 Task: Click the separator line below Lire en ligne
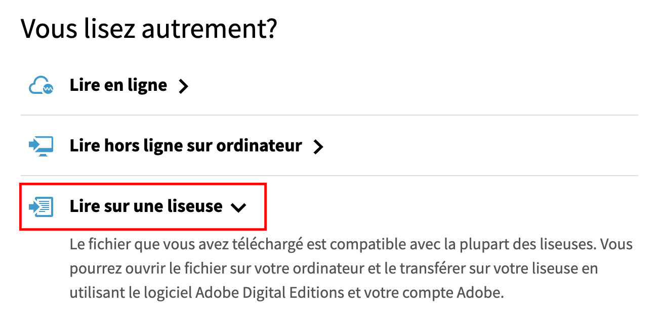[329, 116]
